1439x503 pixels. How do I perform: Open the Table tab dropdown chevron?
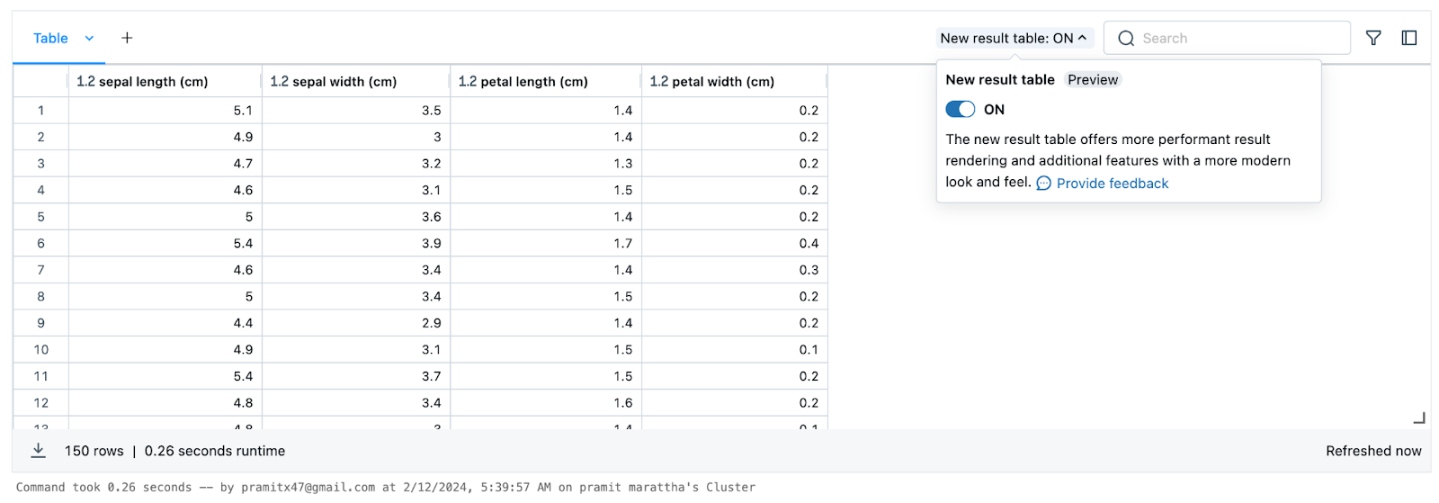tap(89, 38)
